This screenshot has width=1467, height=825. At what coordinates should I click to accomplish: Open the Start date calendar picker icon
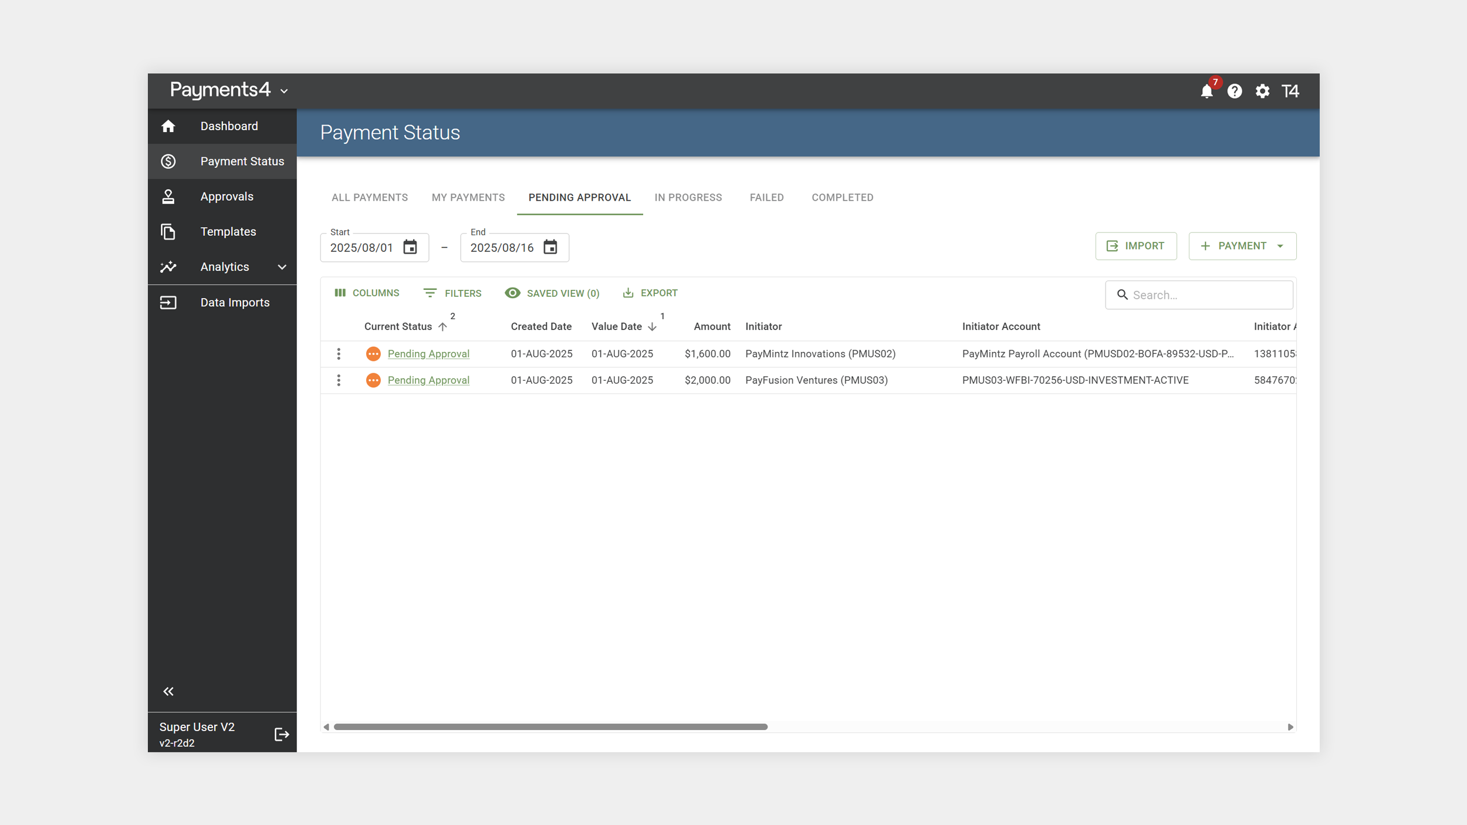point(410,247)
